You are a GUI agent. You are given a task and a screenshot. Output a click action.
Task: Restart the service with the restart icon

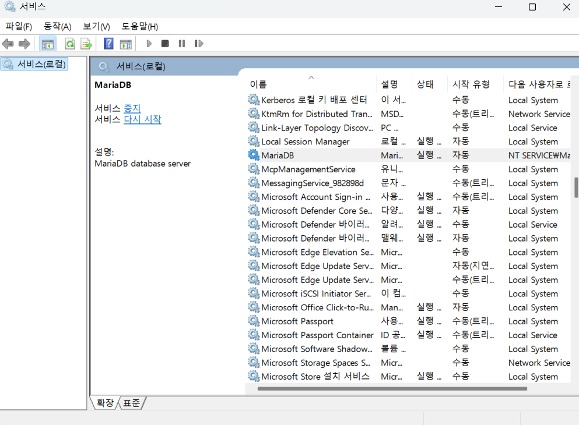pos(199,44)
